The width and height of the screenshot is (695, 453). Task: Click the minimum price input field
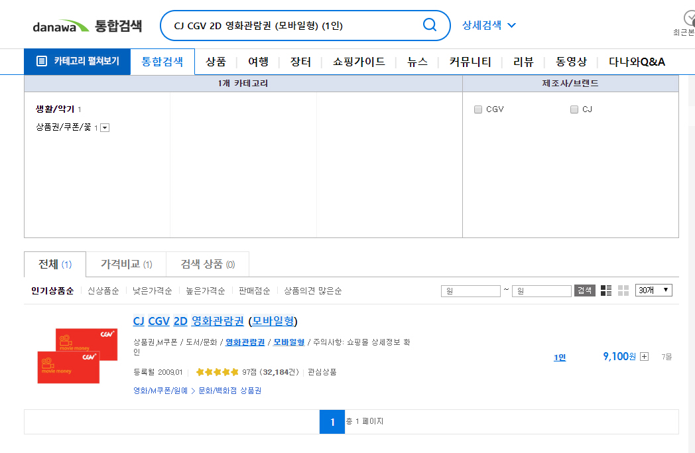tap(471, 291)
